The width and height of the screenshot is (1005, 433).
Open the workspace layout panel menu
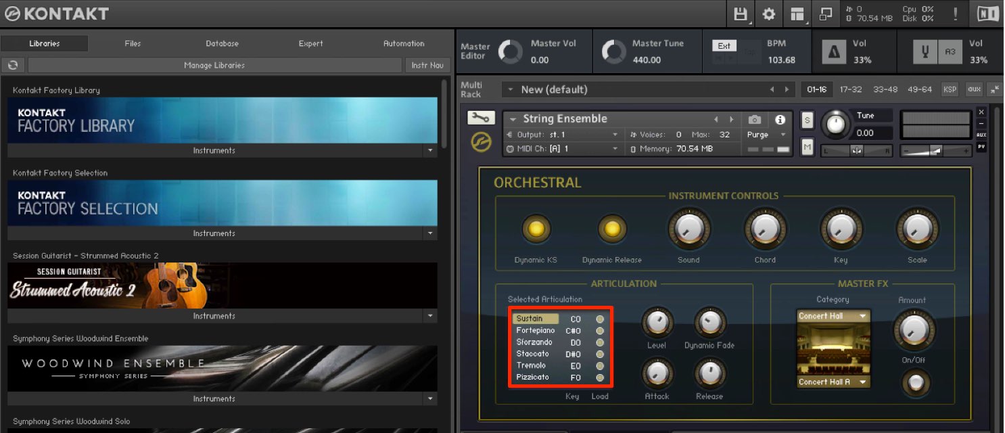click(x=797, y=14)
